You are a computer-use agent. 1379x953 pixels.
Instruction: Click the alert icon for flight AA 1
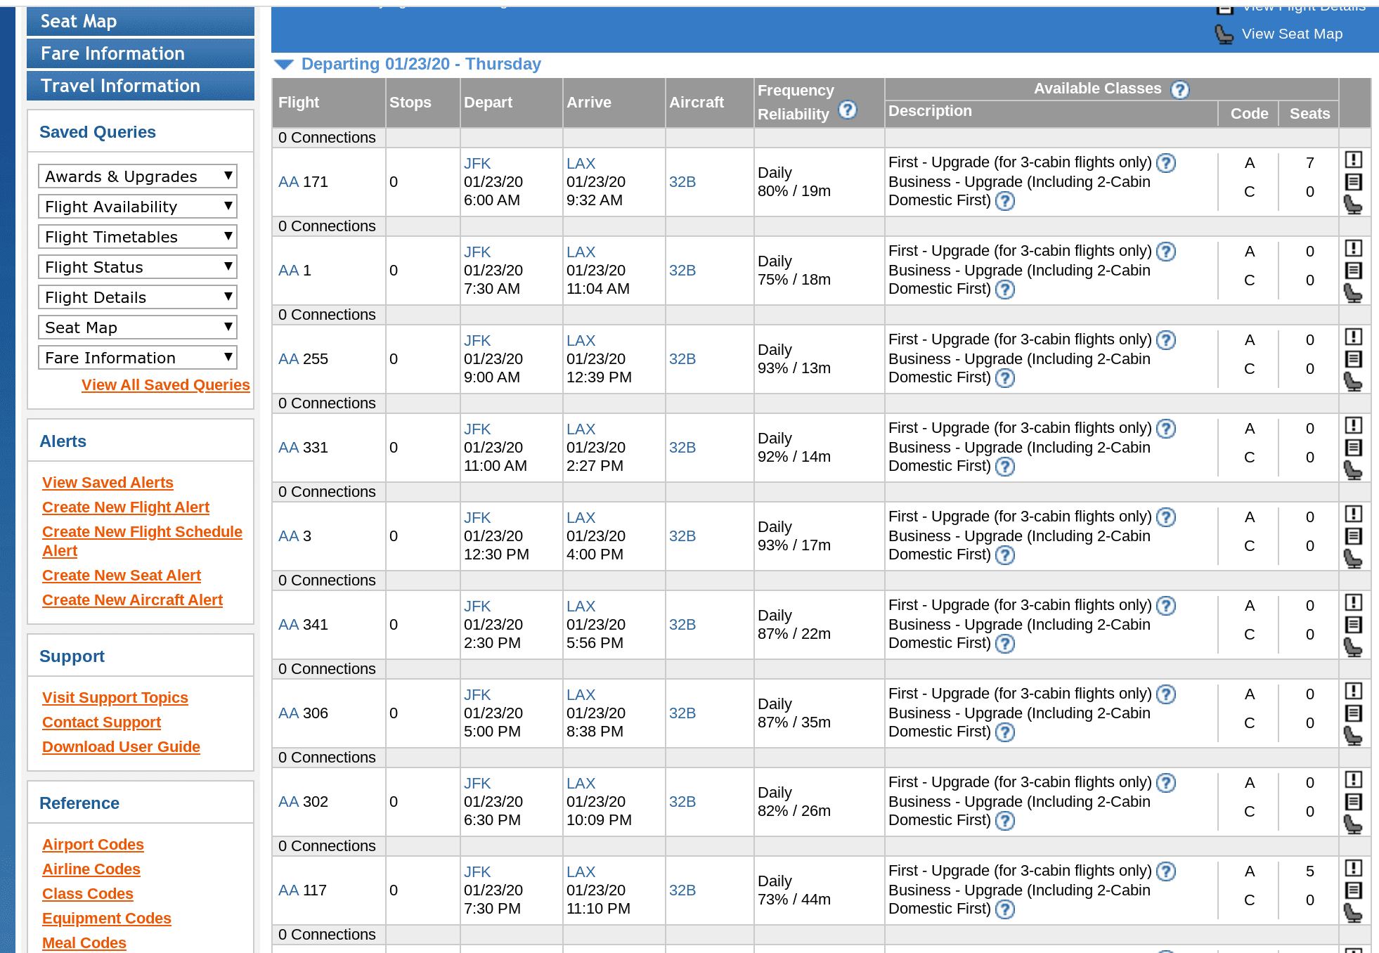pos(1353,248)
